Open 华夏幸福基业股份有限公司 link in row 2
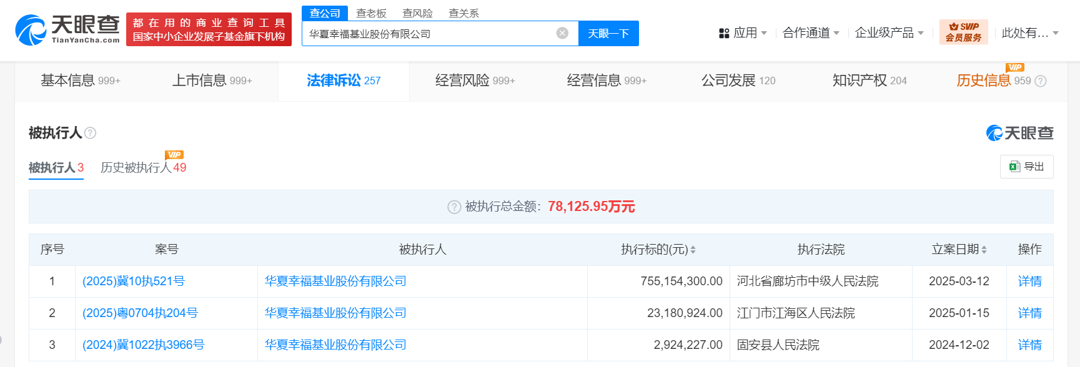This screenshot has height=367, width=1080. click(335, 313)
